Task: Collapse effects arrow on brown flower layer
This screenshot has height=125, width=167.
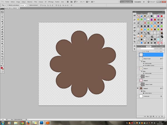Action: (163, 88)
